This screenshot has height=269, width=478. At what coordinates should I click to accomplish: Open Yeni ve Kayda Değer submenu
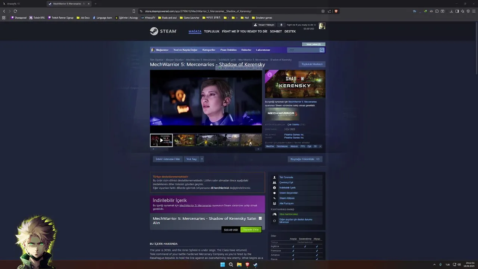(x=185, y=50)
